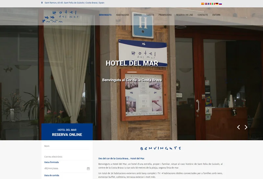Click the Nom input field
263x179 pixels.
[x=67, y=146]
